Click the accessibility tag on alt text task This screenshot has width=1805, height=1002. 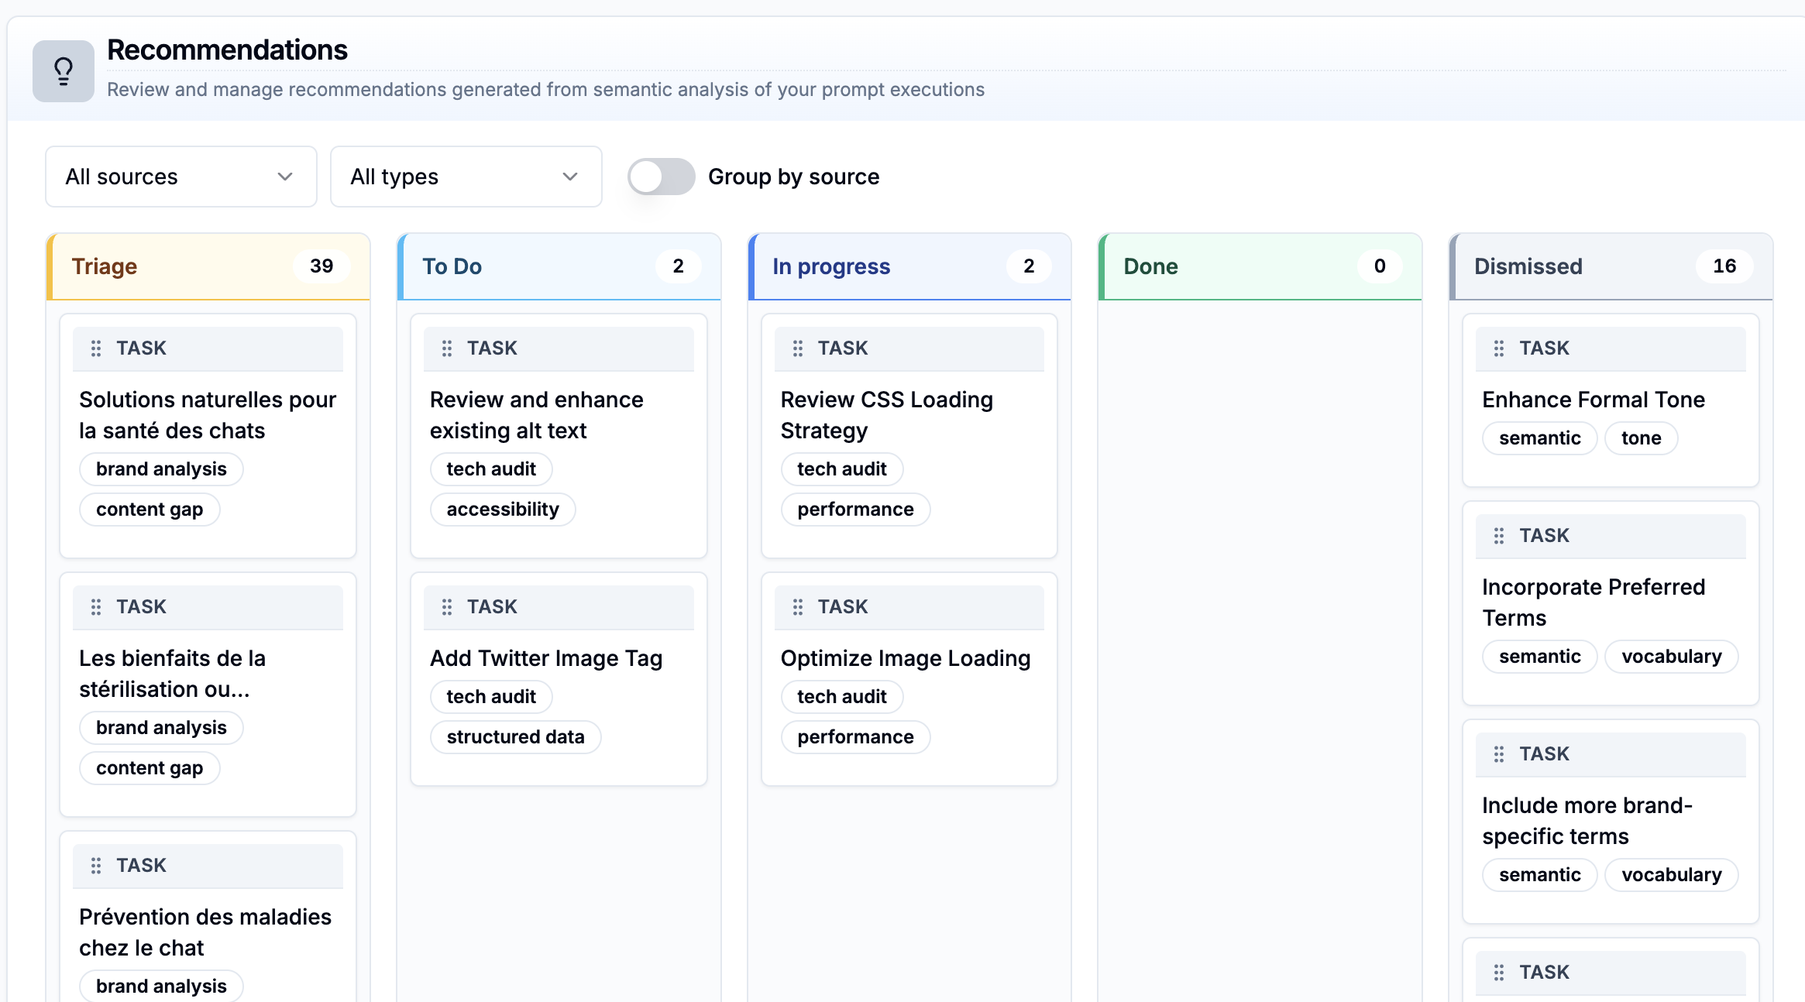(x=503, y=510)
